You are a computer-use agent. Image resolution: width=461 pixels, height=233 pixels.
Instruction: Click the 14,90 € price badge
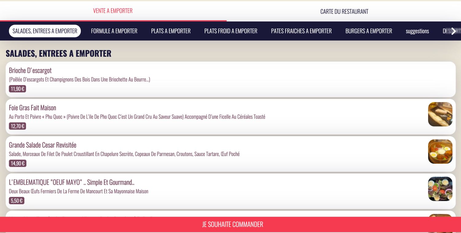pos(18,163)
